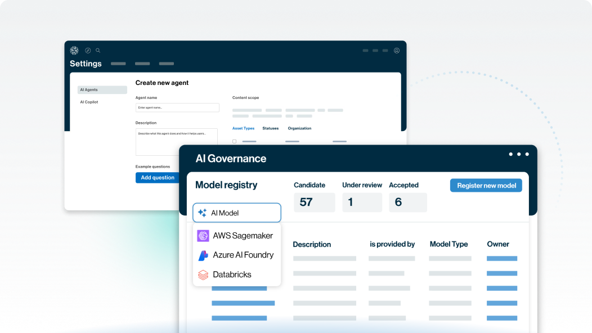The height and width of the screenshot is (333, 592).
Task: Click the AWS Sagemaker icon
Action: point(203,236)
